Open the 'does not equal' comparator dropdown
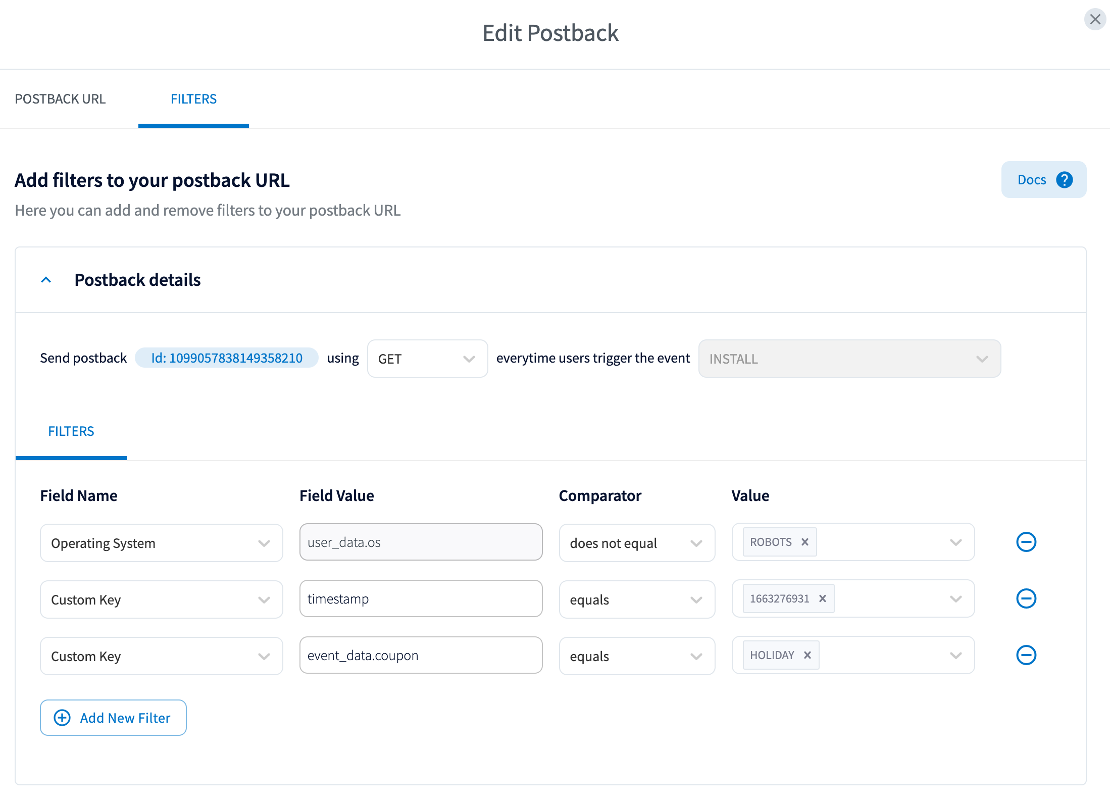 tap(637, 543)
